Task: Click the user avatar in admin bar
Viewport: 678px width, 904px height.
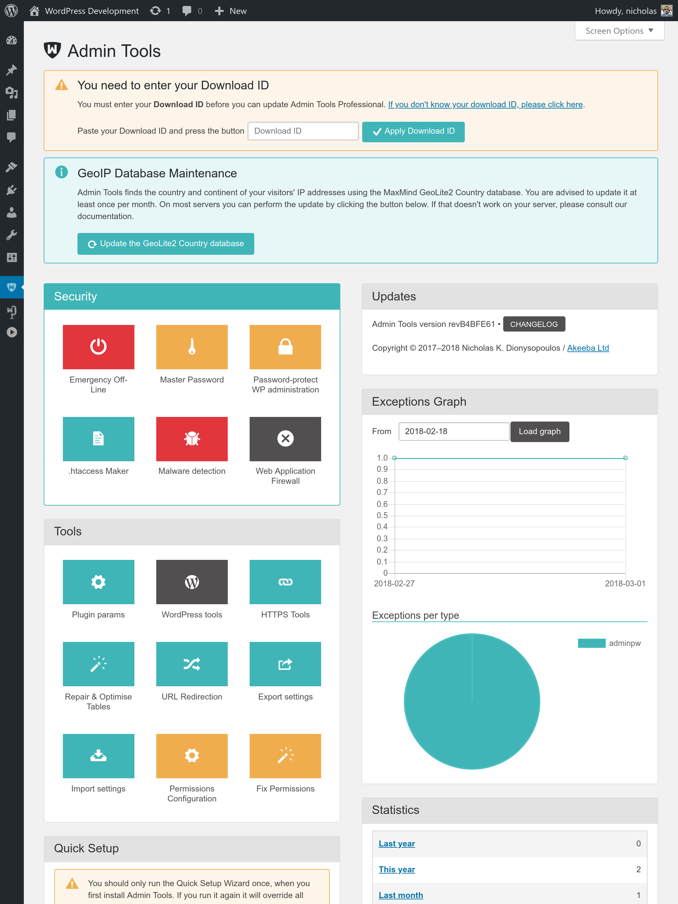Action: [x=666, y=11]
